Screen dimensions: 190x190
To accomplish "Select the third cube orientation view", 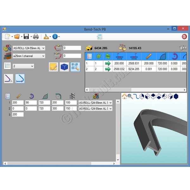I will coord(153,97).
